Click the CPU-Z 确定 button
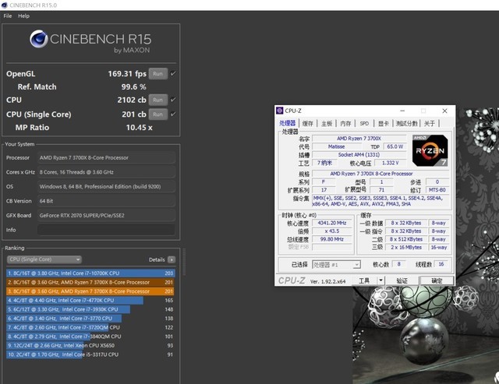 [x=437, y=280]
